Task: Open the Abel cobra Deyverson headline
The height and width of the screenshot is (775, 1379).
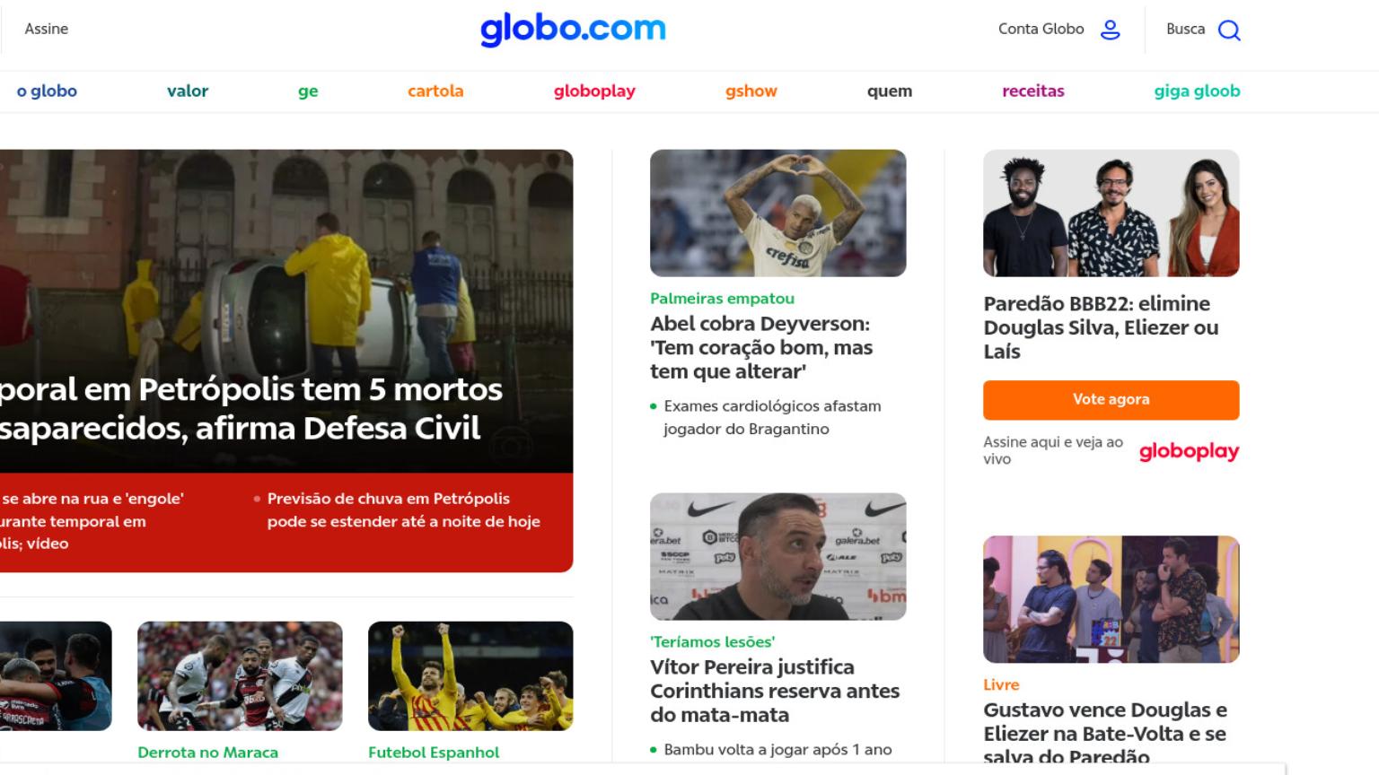Action: (x=761, y=347)
